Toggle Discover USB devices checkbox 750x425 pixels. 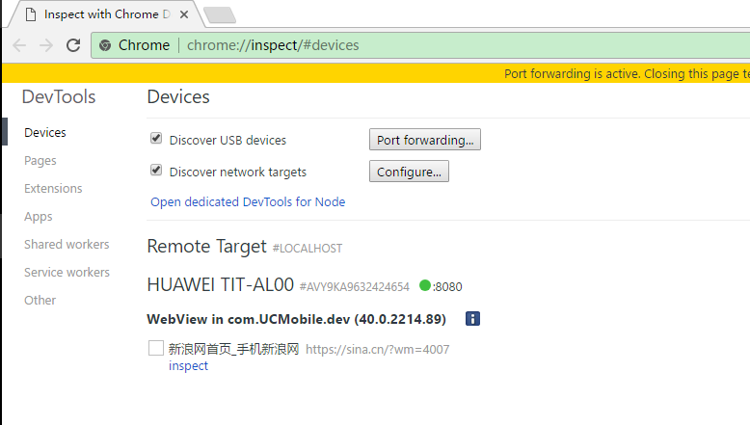156,139
